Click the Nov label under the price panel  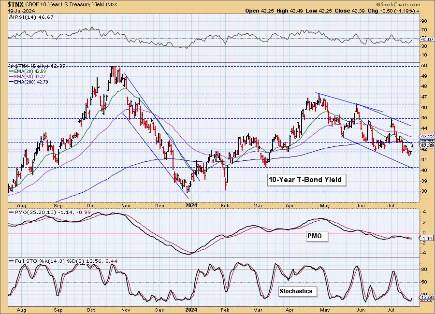tap(126, 205)
